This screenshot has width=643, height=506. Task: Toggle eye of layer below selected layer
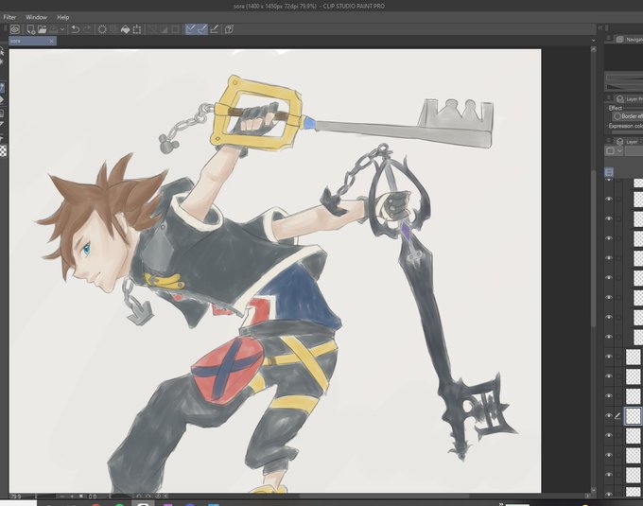click(609, 435)
